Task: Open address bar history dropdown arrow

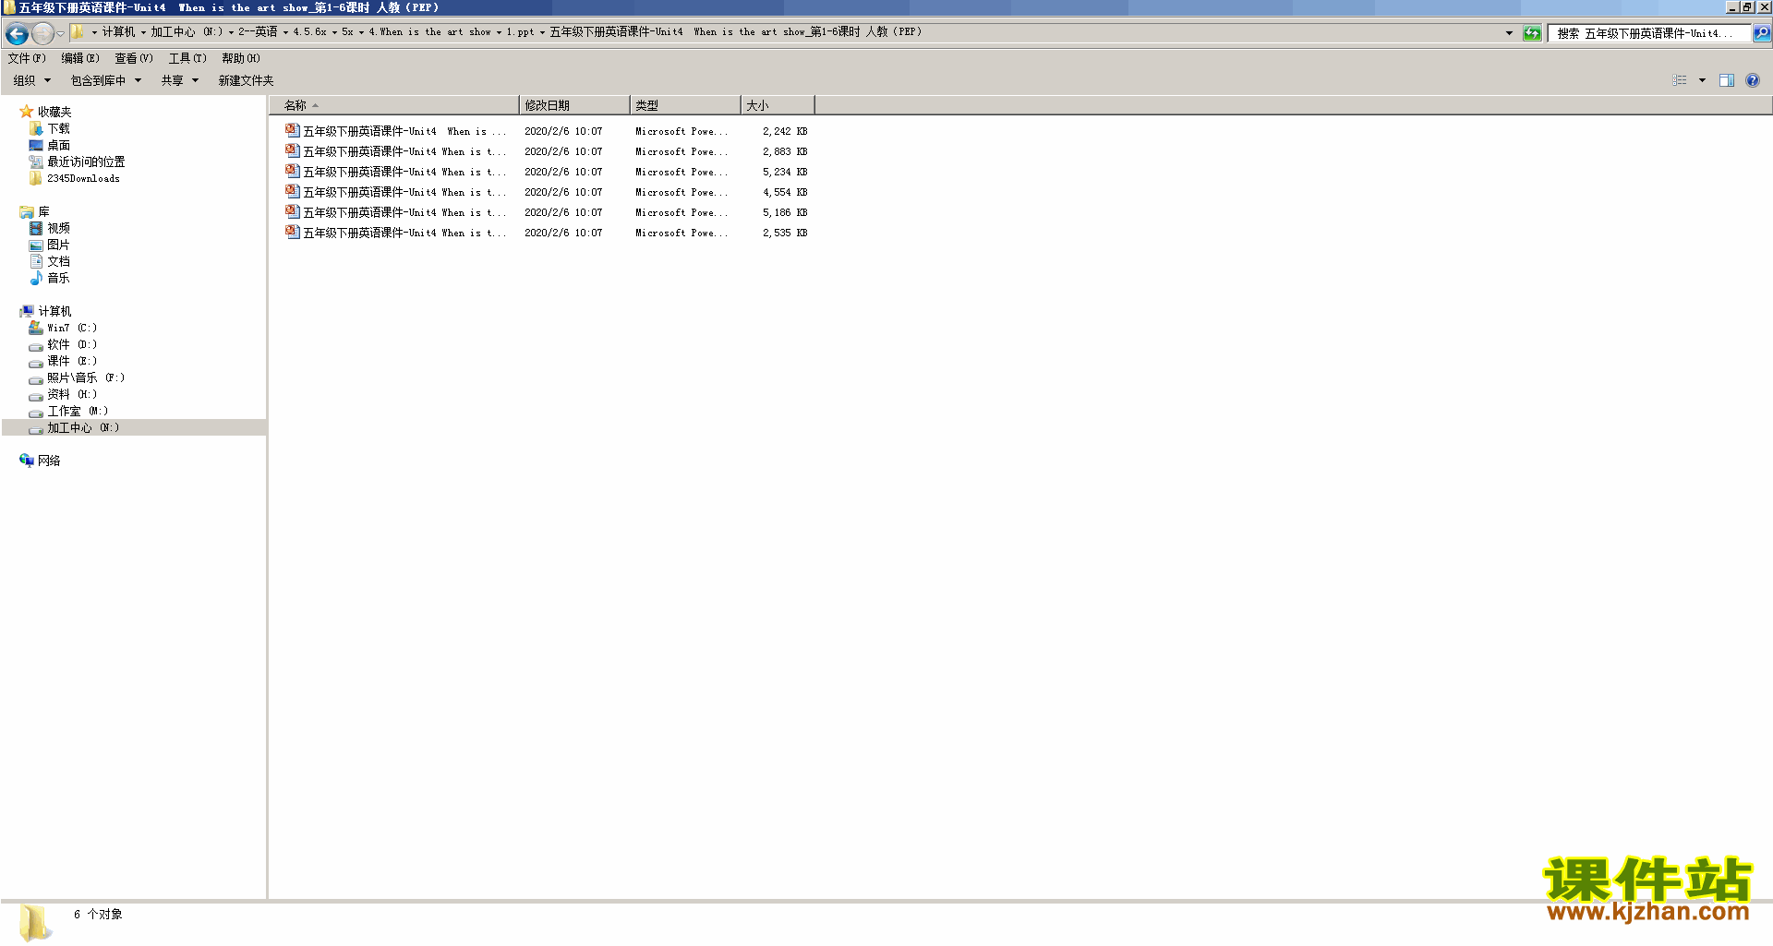Action: 1509,33
